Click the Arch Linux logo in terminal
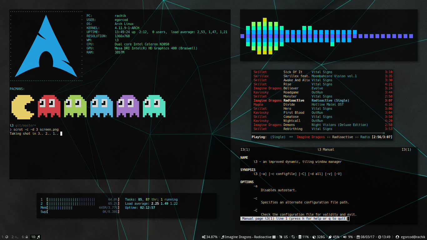The height and width of the screenshot is (240, 427). click(x=46, y=46)
